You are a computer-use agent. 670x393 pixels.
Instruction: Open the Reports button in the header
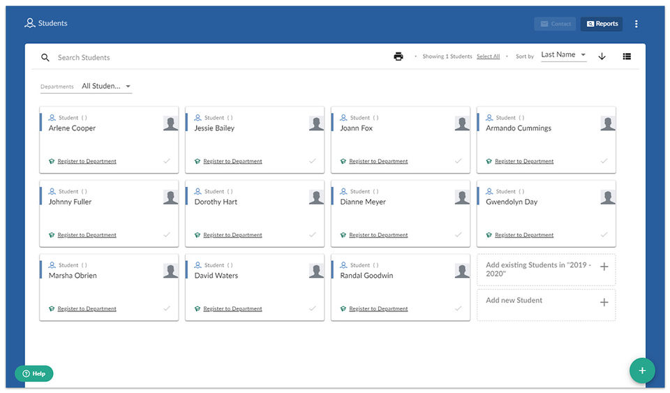point(602,24)
